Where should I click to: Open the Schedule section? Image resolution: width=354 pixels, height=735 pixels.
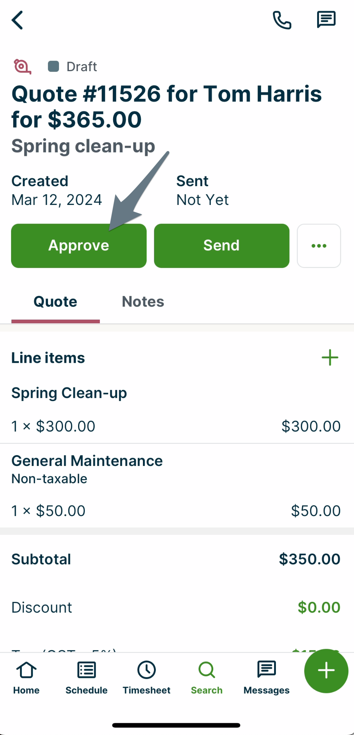86,677
